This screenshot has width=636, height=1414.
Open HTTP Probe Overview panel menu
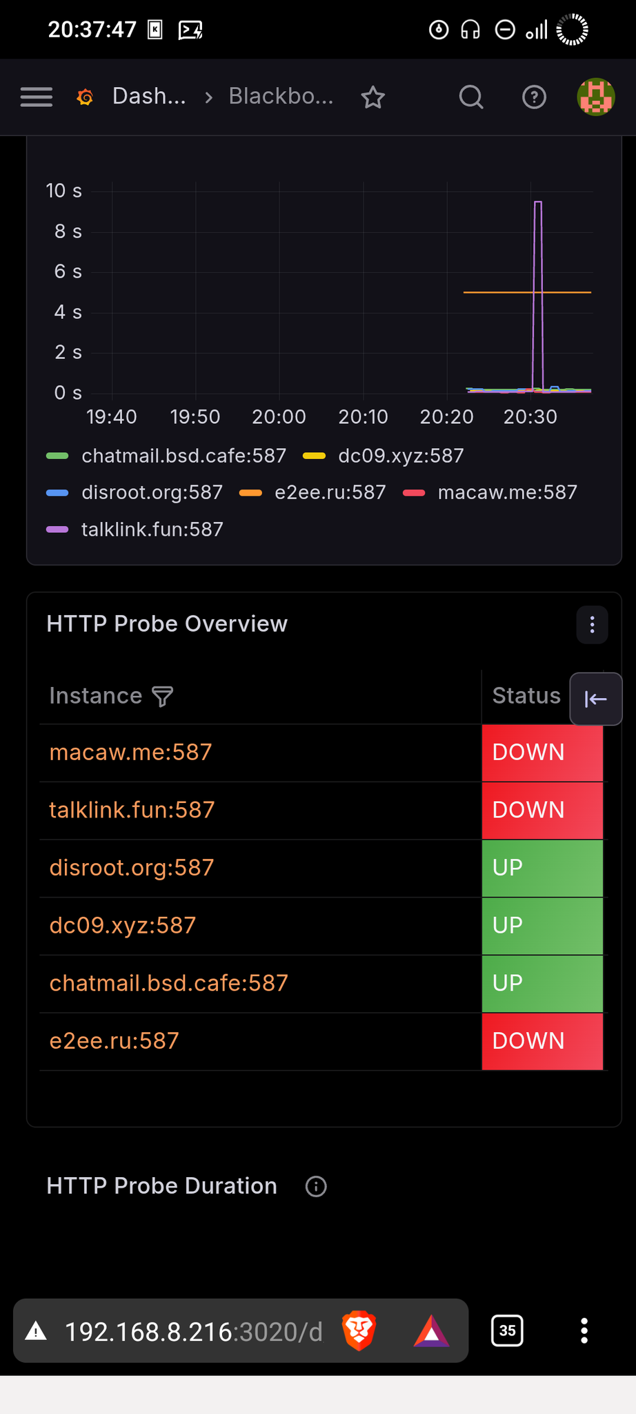coord(592,625)
